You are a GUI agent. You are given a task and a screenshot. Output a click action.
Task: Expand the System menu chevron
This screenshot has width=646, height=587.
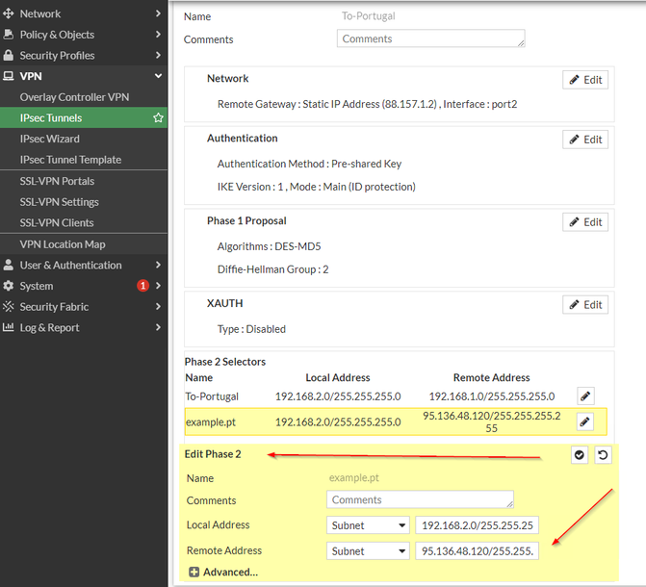[x=158, y=286]
